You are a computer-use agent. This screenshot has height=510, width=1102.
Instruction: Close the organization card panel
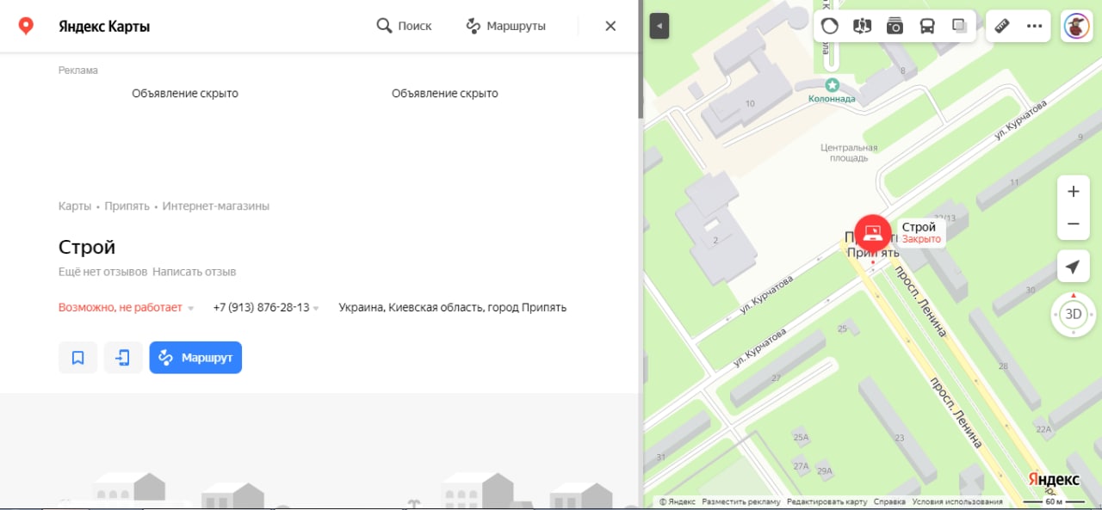click(x=610, y=26)
